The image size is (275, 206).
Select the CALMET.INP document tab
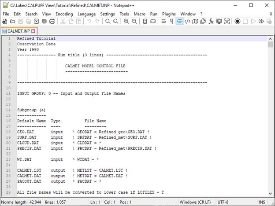pos(17,31)
